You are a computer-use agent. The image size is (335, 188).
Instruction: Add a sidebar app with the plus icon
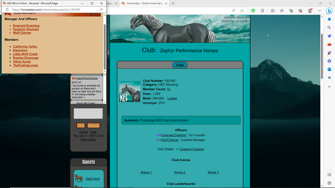point(329,86)
